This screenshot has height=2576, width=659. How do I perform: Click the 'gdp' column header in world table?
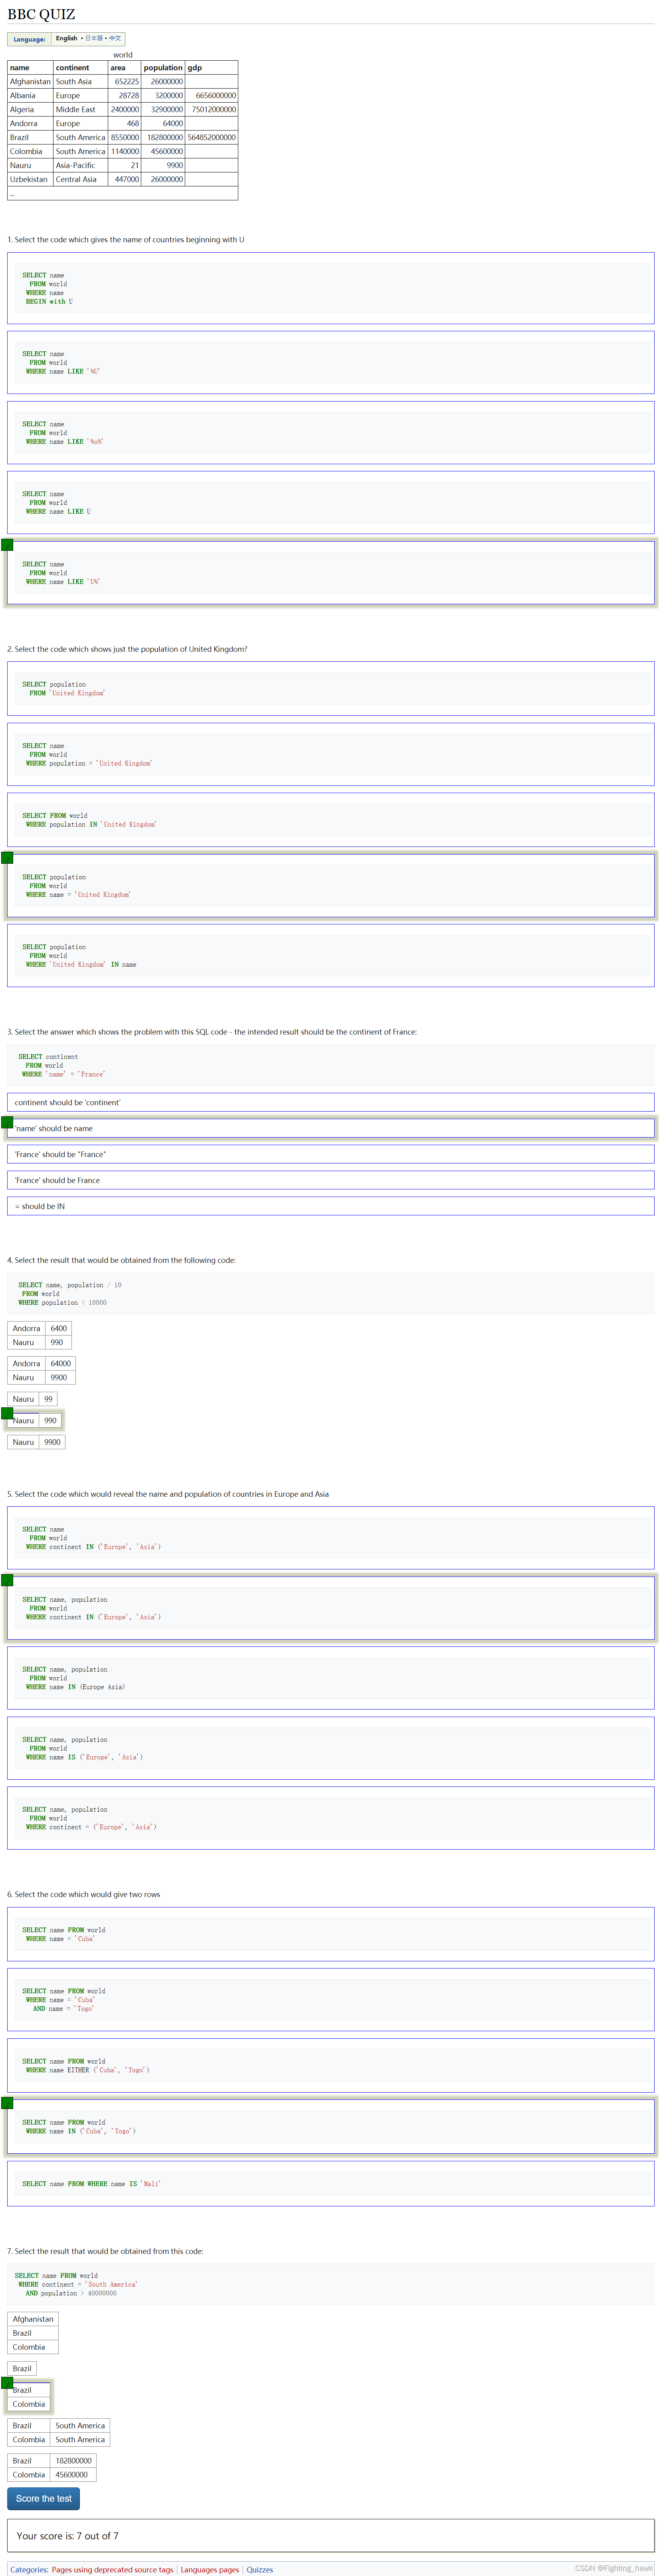[x=211, y=68]
